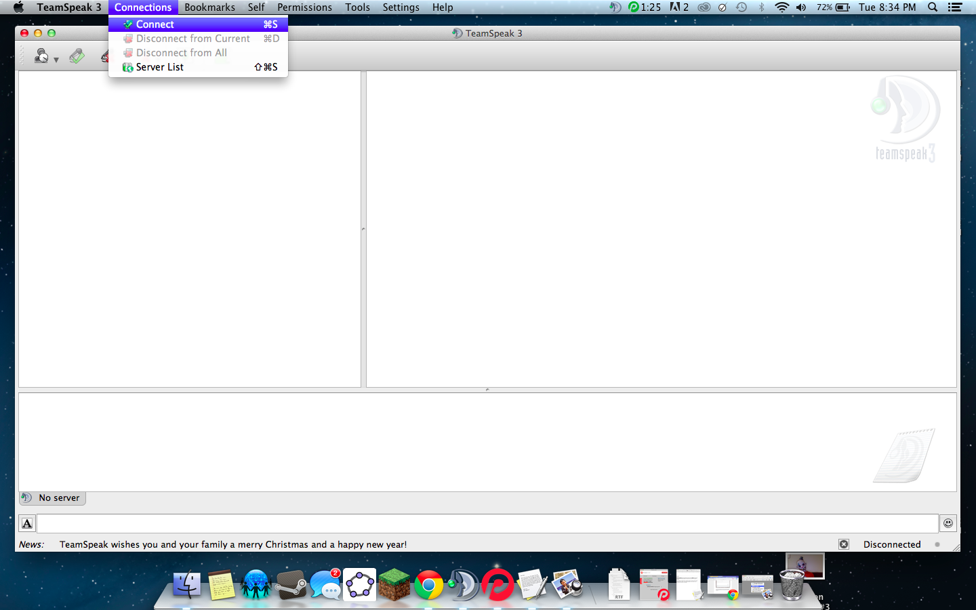The image size is (976, 610).
Task: Click the Creative Cloud menu bar icon
Action: click(x=704, y=7)
